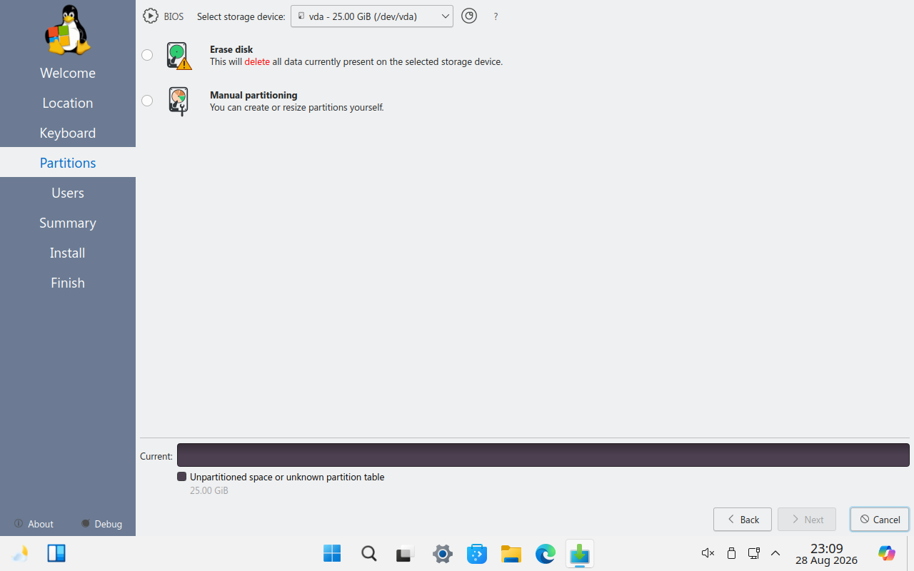
Task: Open Task View on the taskbar
Action: pos(406,553)
